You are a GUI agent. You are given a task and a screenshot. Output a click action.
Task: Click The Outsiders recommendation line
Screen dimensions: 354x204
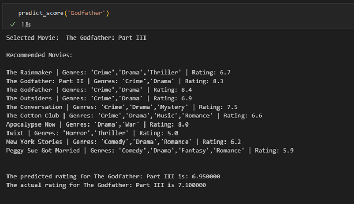point(99,98)
